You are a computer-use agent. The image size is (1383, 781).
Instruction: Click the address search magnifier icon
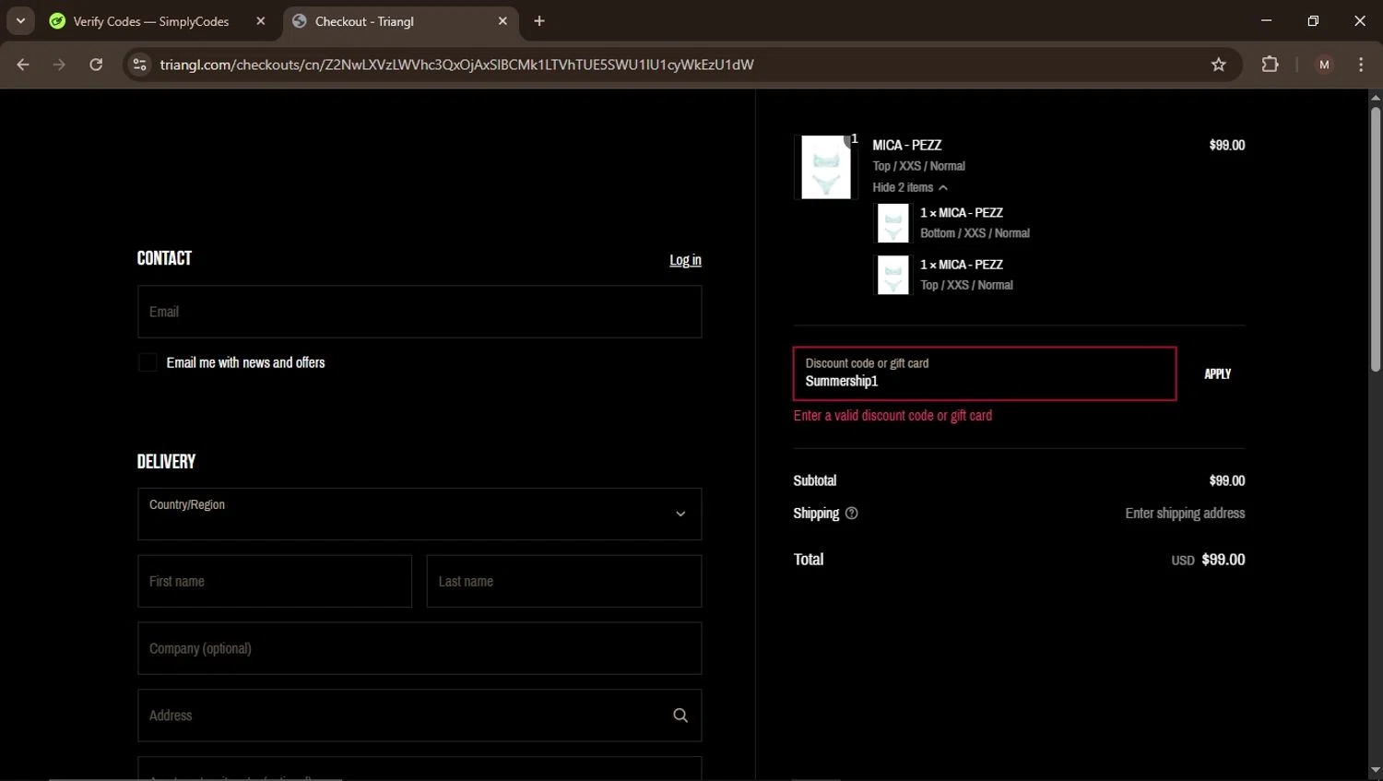click(680, 716)
